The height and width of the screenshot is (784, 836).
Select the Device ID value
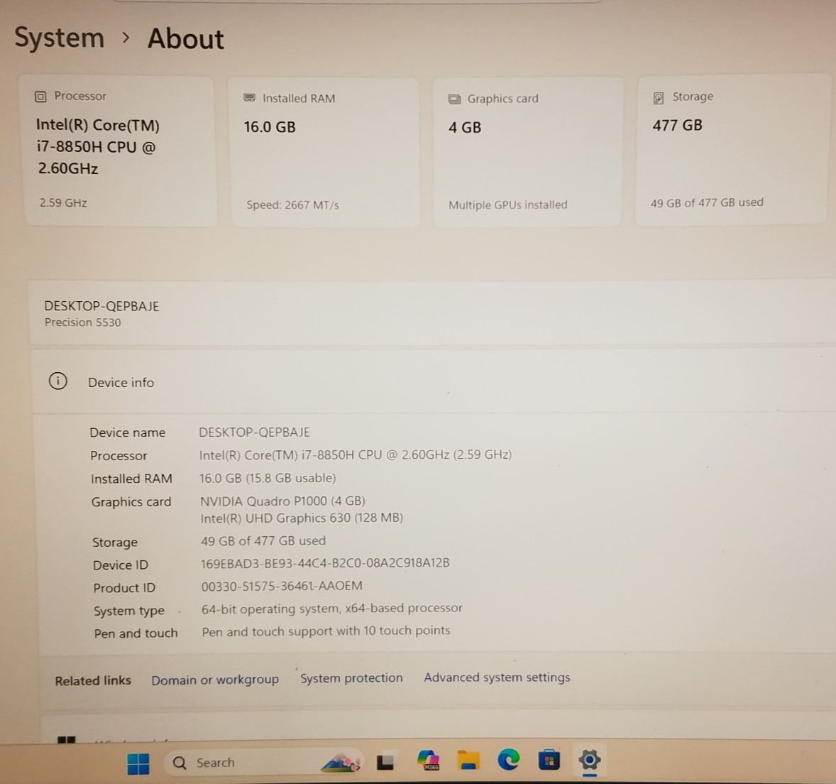[325, 563]
